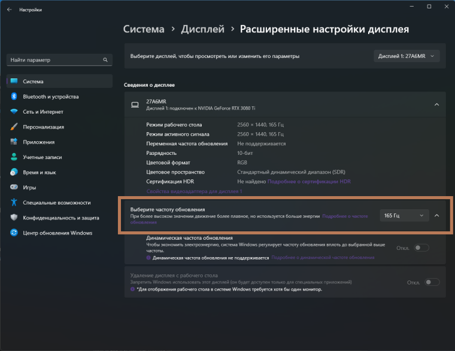Select Приложения in sidebar
Screen dimensions: 455x351
coord(59,142)
